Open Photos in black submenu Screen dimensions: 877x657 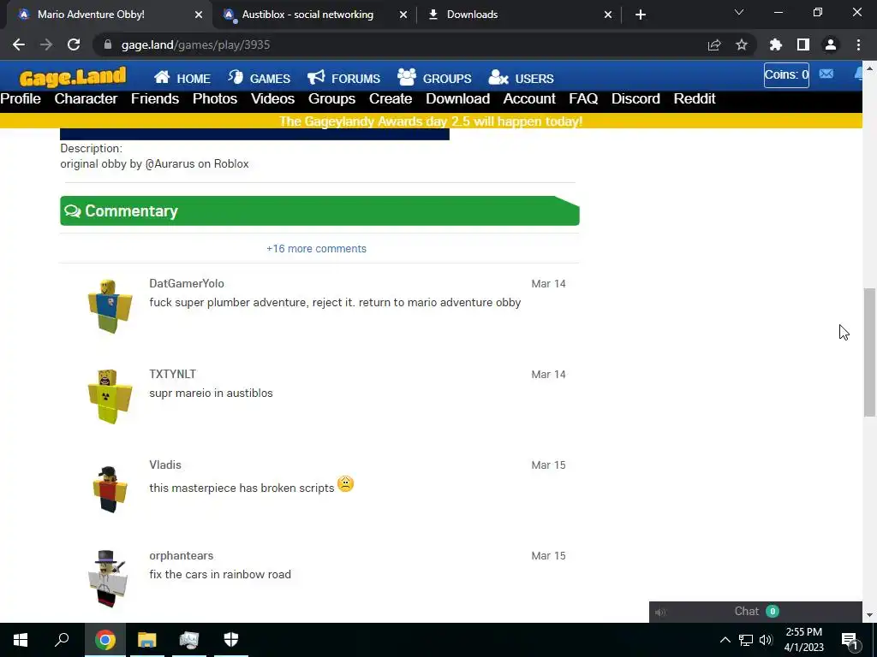215,99
